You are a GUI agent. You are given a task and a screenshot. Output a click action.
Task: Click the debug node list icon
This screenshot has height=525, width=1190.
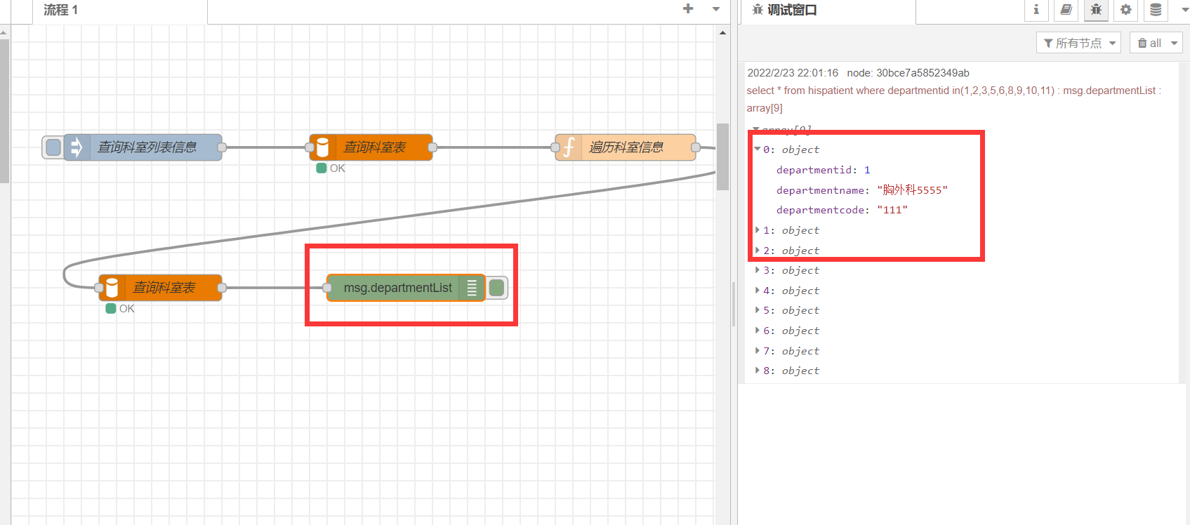(472, 288)
